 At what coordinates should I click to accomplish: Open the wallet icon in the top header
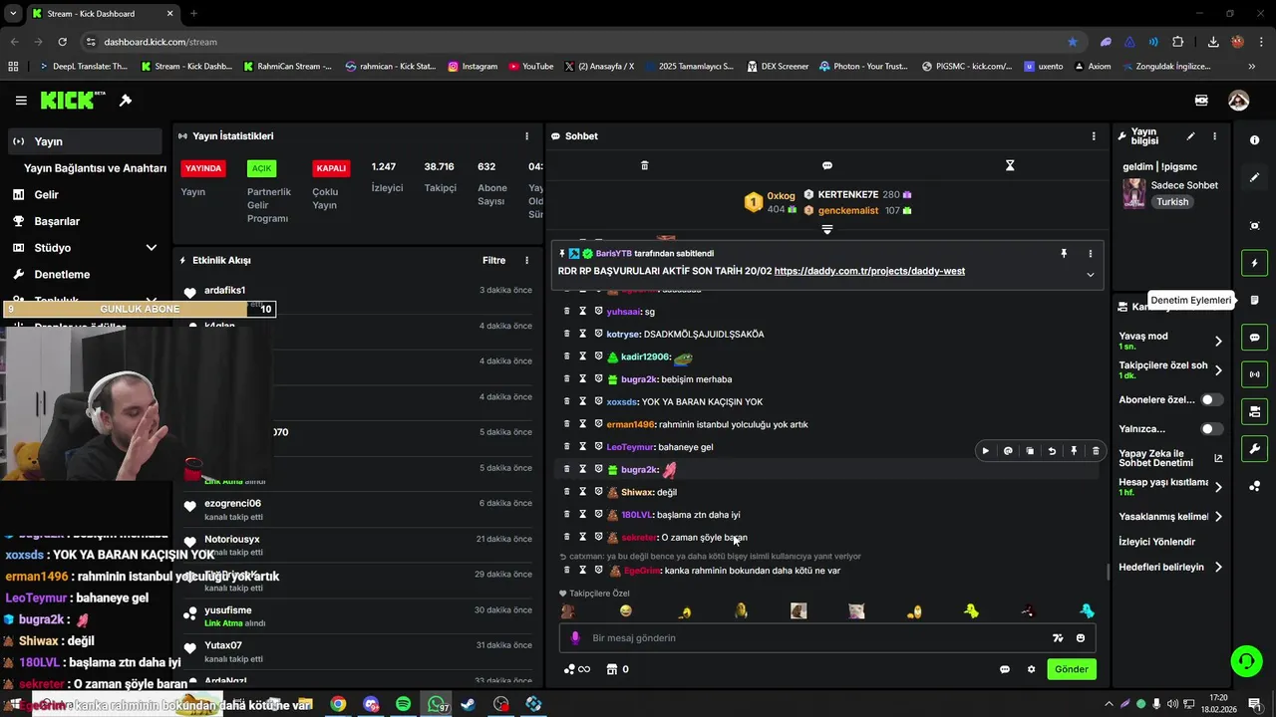[1201, 101]
